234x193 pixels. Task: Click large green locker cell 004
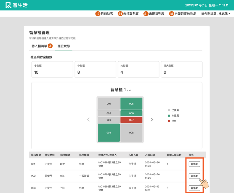click(x=109, y=133)
